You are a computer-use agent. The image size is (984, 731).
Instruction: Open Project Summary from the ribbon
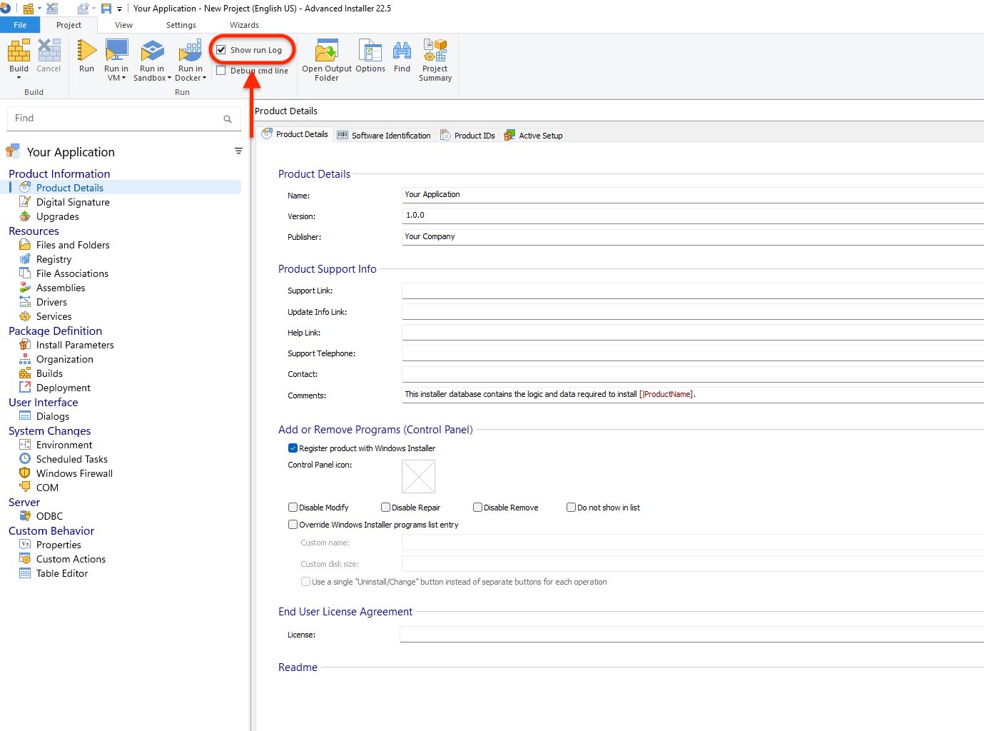pos(435,52)
